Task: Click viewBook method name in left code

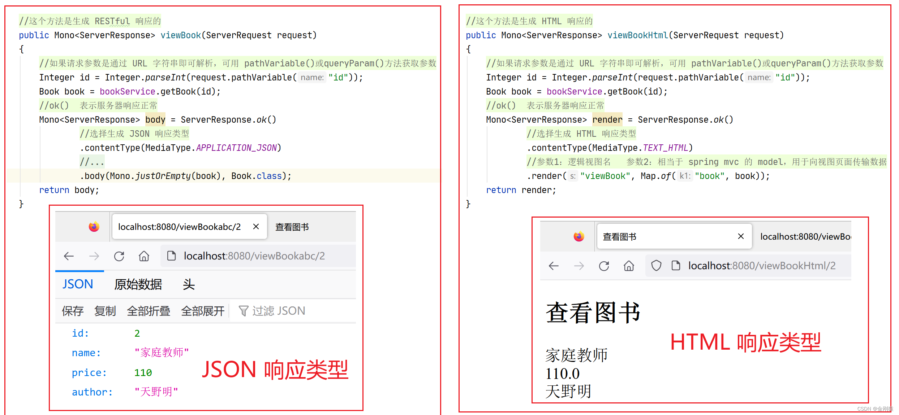Action: tap(181, 35)
